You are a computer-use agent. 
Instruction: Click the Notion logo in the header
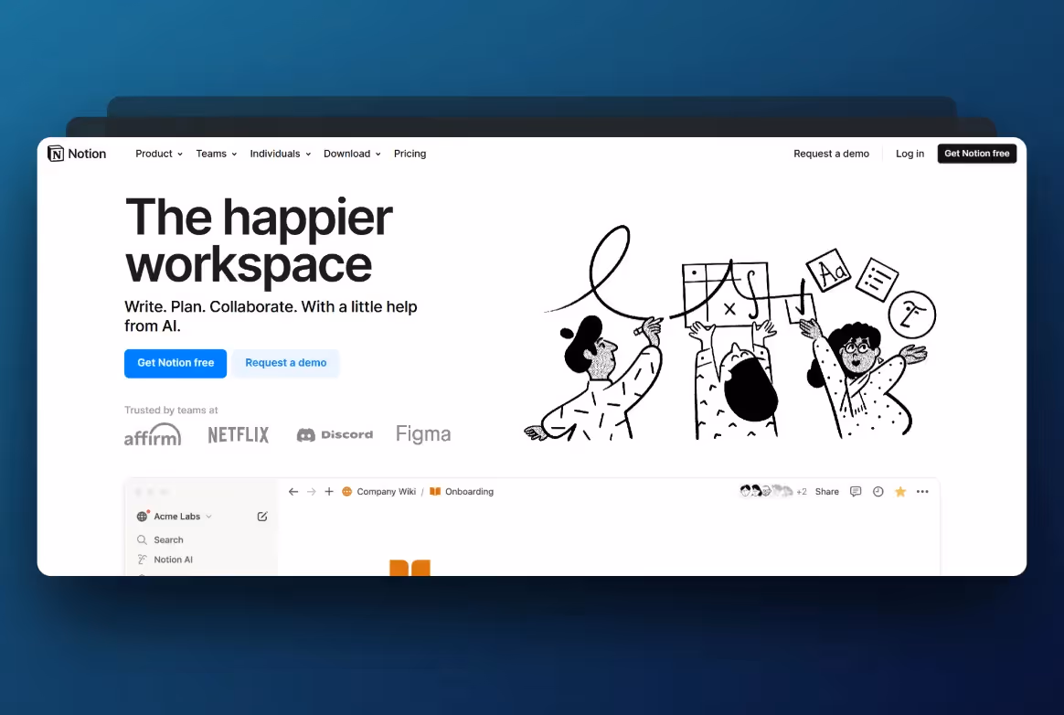tap(77, 154)
